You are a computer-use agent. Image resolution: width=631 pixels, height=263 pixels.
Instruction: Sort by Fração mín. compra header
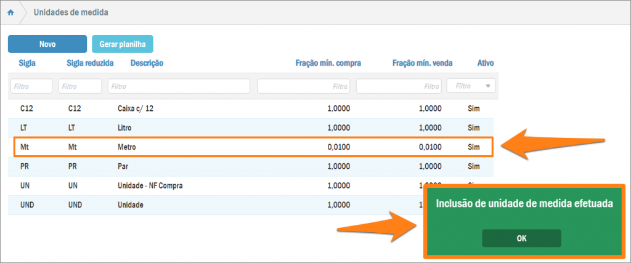coord(328,63)
